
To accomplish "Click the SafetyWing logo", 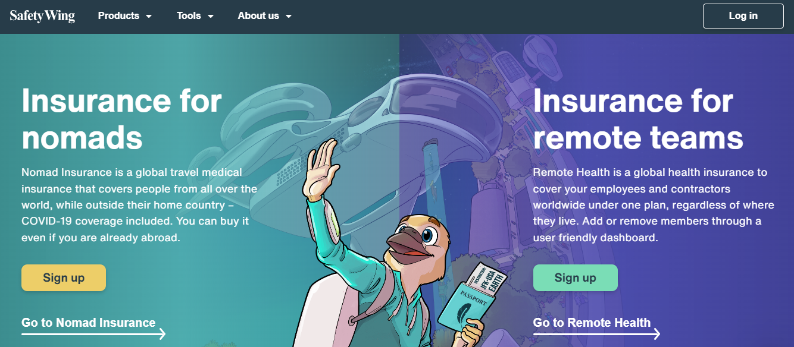I will [42, 16].
